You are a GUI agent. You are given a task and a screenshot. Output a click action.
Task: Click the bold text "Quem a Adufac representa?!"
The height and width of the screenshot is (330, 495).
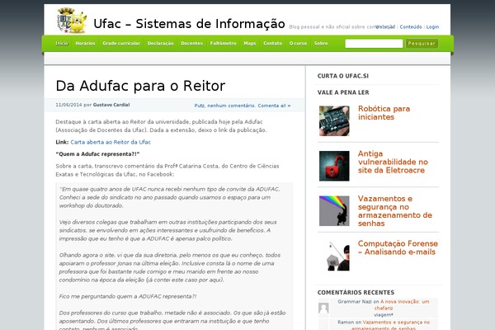(97, 154)
